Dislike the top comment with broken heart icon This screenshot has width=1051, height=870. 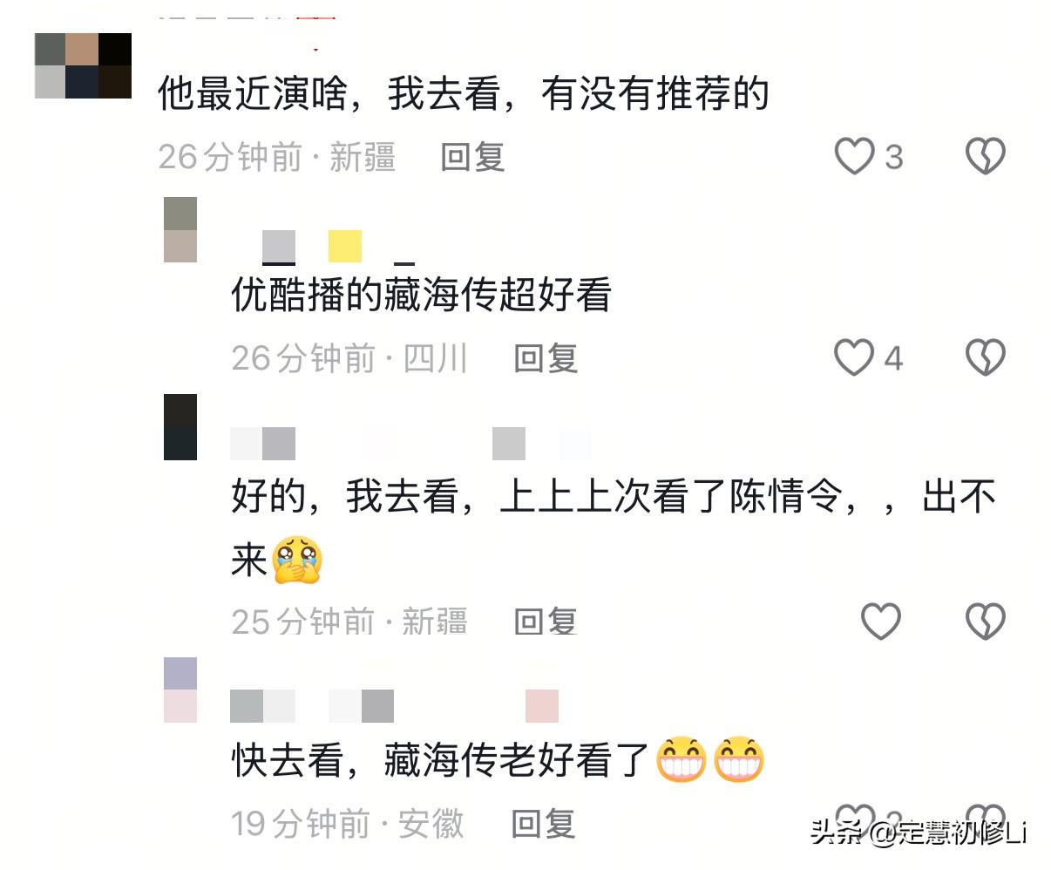tap(986, 157)
